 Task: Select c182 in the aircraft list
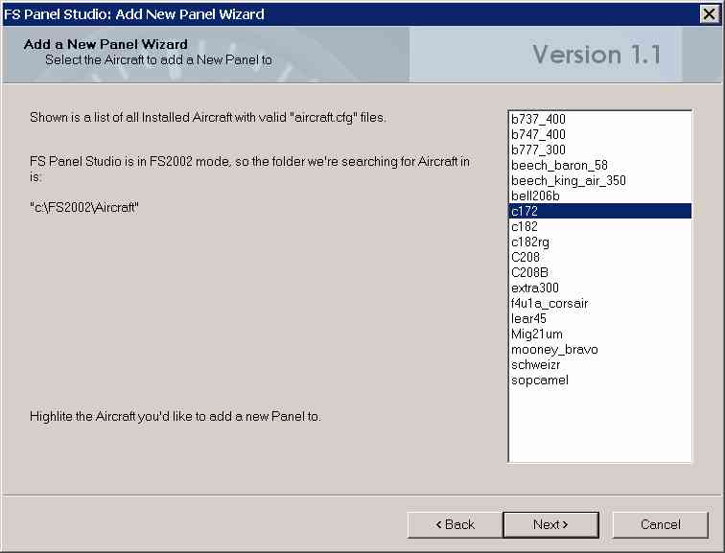[x=599, y=226]
